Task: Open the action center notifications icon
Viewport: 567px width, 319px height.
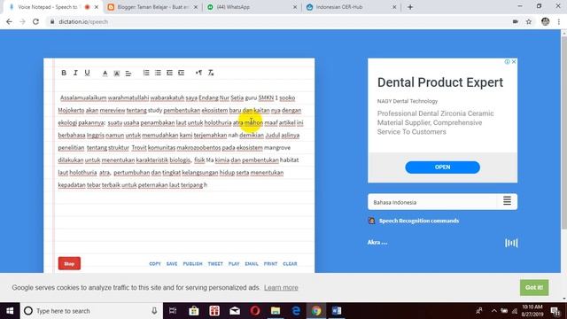Action: tap(555, 311)
